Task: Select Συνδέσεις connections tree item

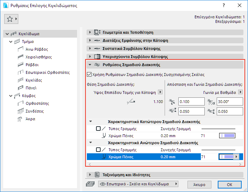Action: coord(34,111)
